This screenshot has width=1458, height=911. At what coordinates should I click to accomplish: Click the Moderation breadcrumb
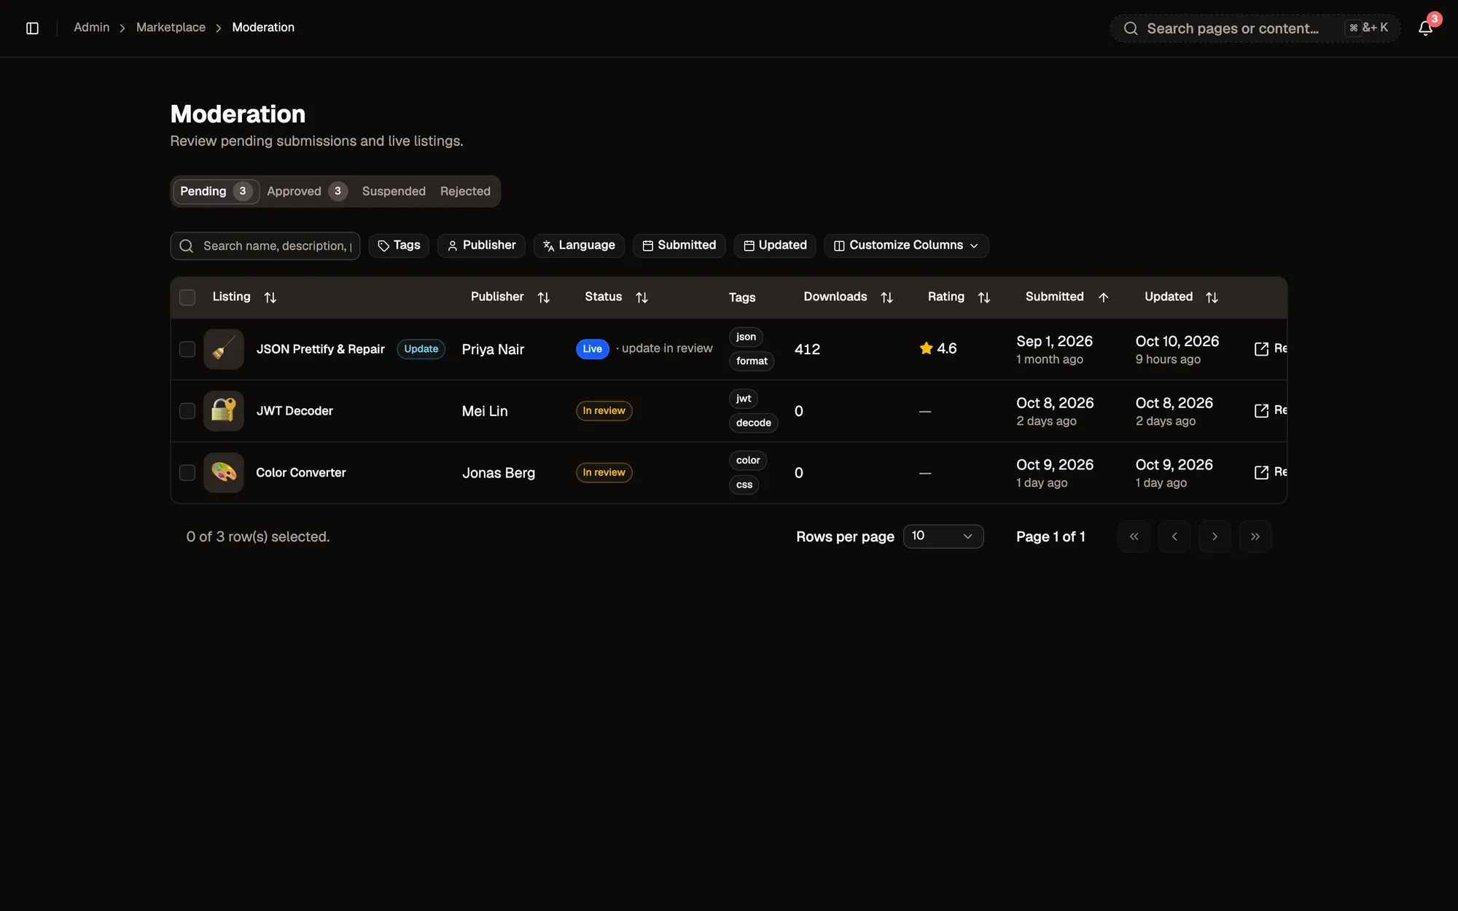pos(263,28)
